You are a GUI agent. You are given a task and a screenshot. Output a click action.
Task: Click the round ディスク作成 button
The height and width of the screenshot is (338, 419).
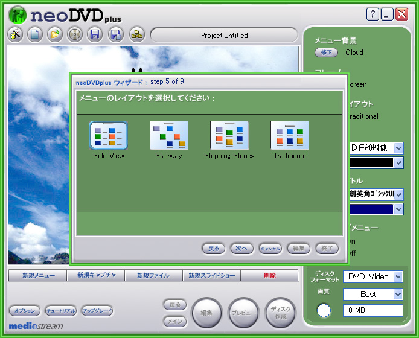pos(280,313)
